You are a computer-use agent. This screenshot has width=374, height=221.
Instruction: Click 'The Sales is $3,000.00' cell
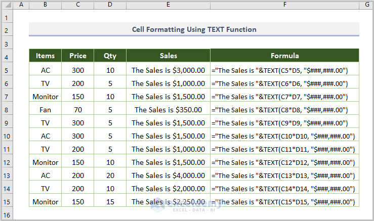[x=168, y=70]
